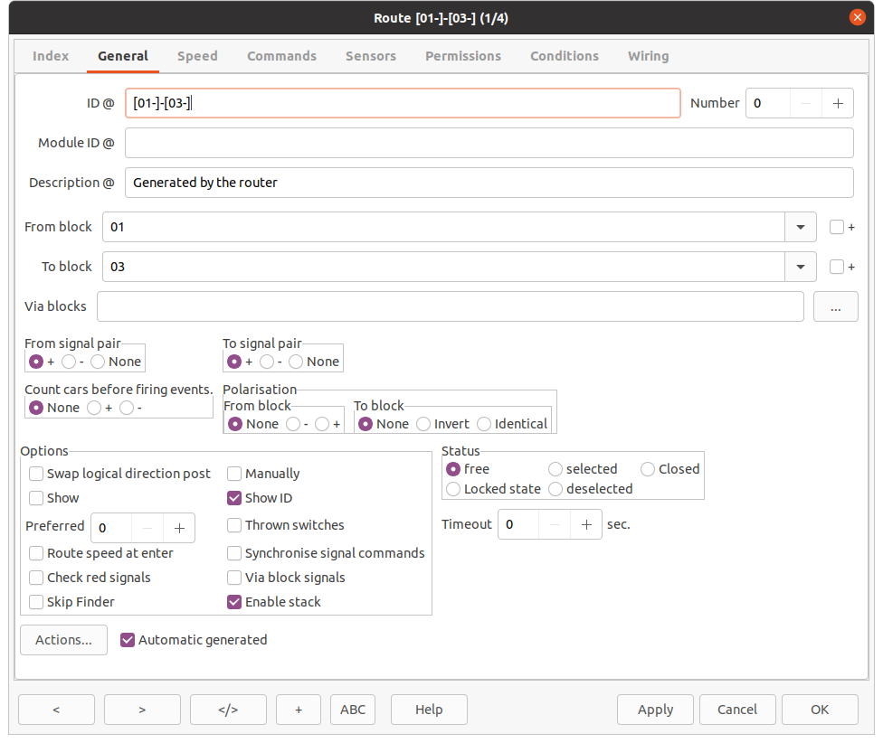Screen dimensions: 883x743
Task: Open Via blocks '...' browse button
Action: coord(835,306)
